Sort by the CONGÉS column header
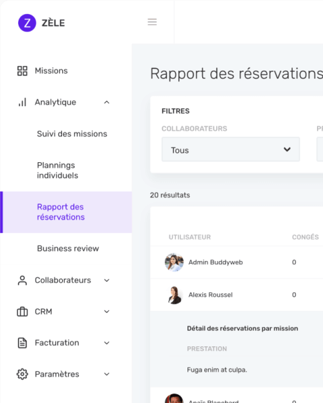The height and width of the screenshot is (403, 323). tap(305, 238)
